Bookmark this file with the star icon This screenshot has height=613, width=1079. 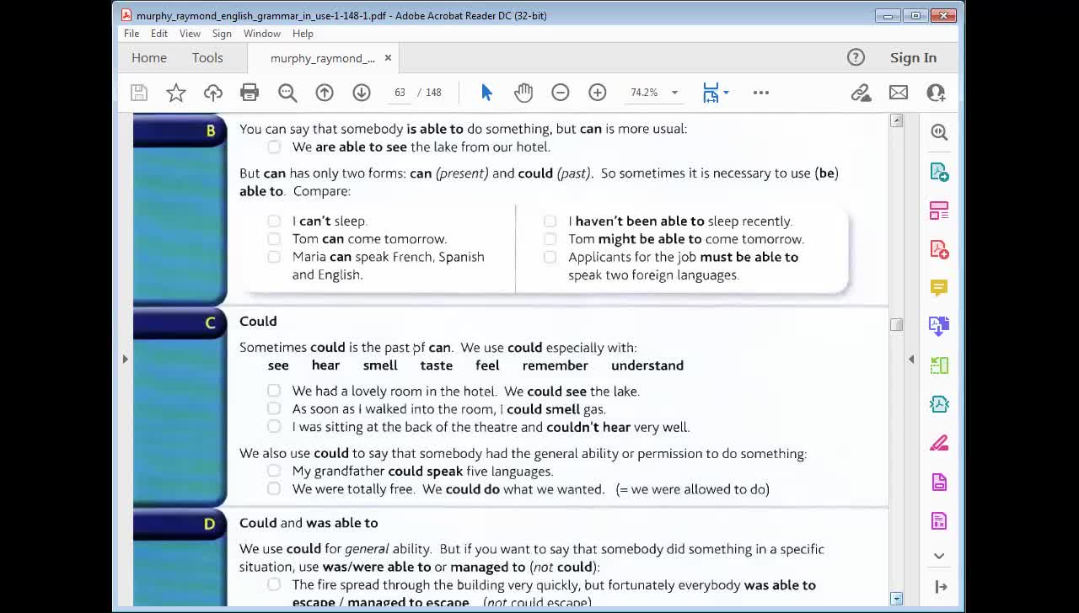pyautogui.click(x=176, y=93)
